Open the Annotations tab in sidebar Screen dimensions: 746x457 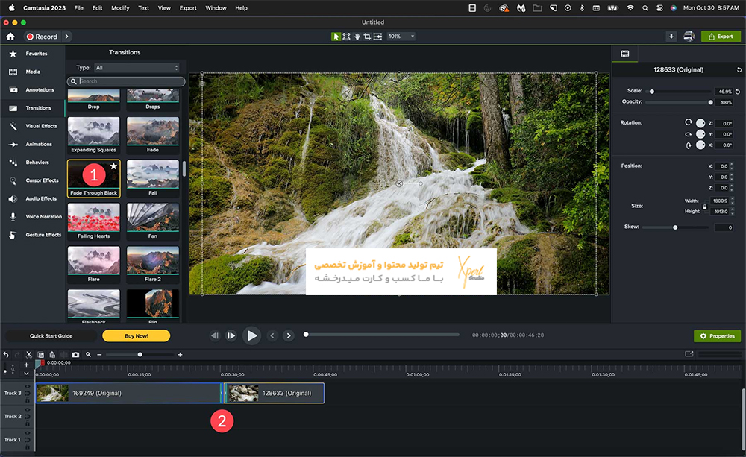32,90
